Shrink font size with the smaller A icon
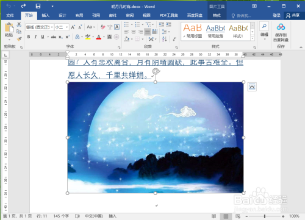This screenshot has height=220, width=305. pyautogui.click(x=80, y=27)
